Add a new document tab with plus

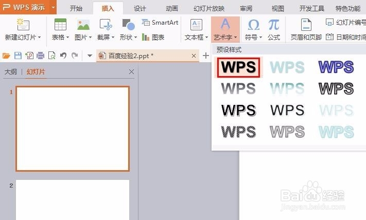click(x=205, y=56)
